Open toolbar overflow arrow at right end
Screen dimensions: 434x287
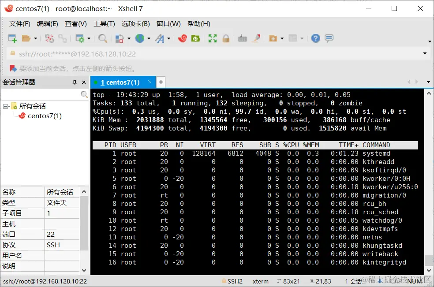coord(430,41)
